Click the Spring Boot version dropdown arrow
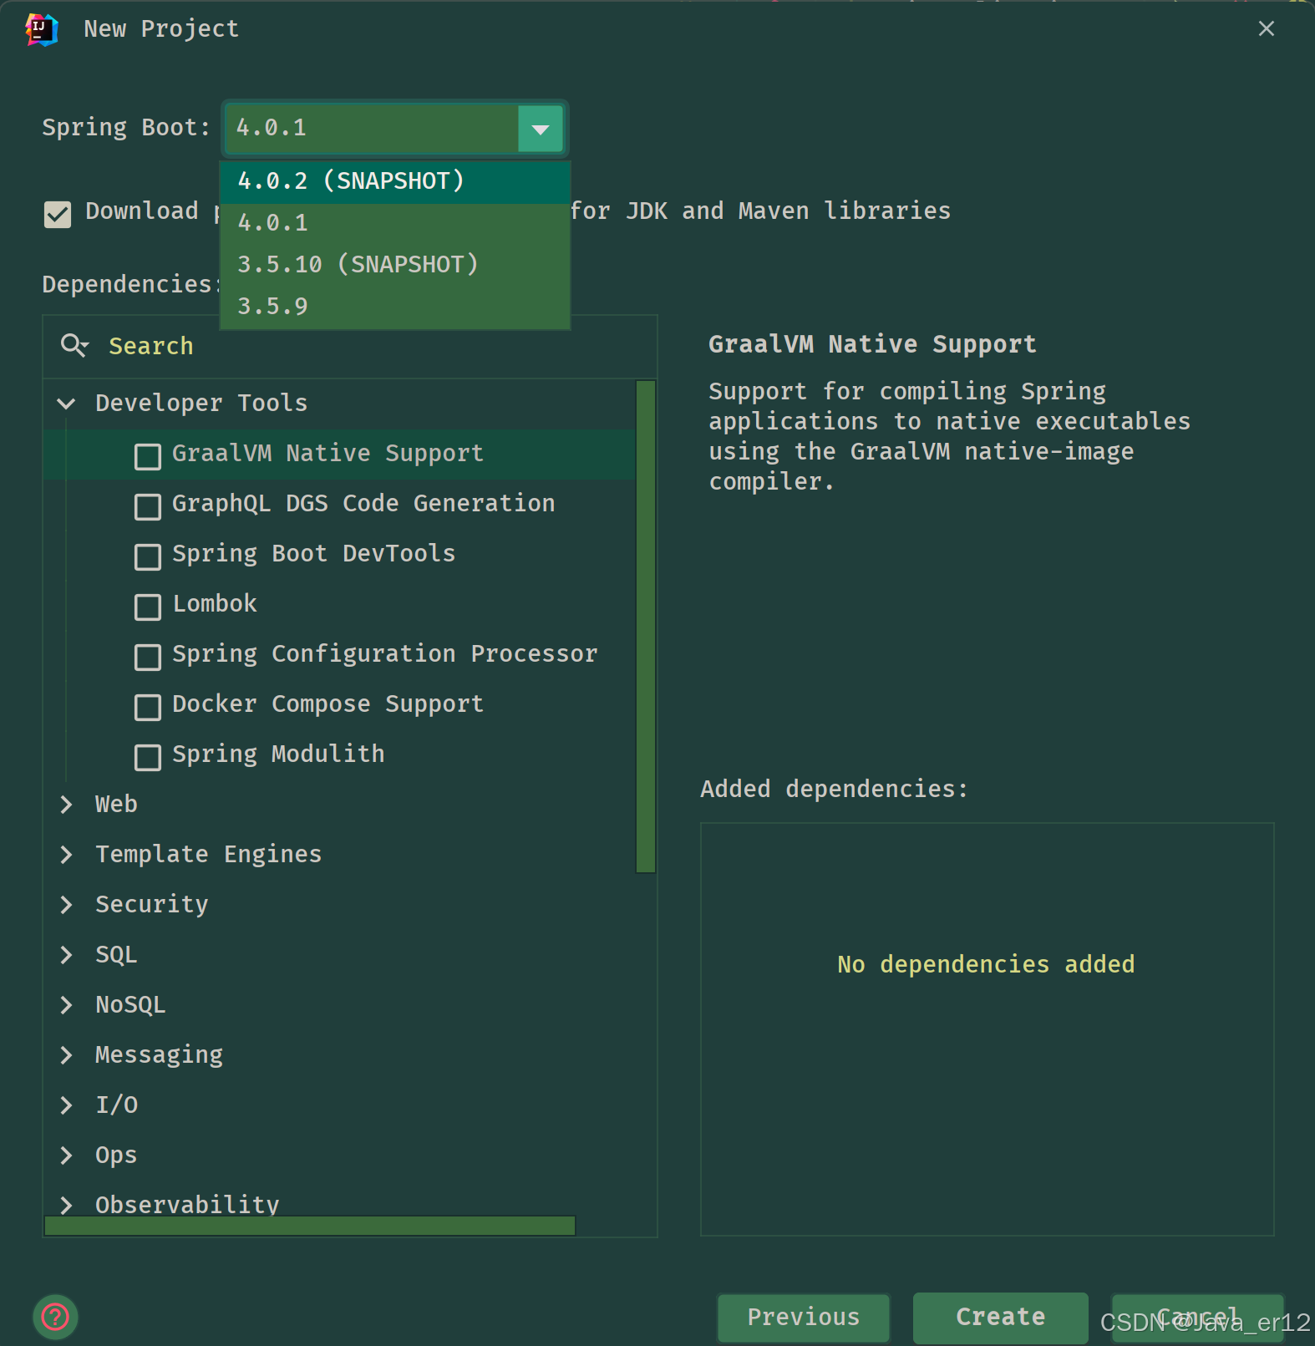The width and height of the screenshot is (1315, 1346). 540,129
